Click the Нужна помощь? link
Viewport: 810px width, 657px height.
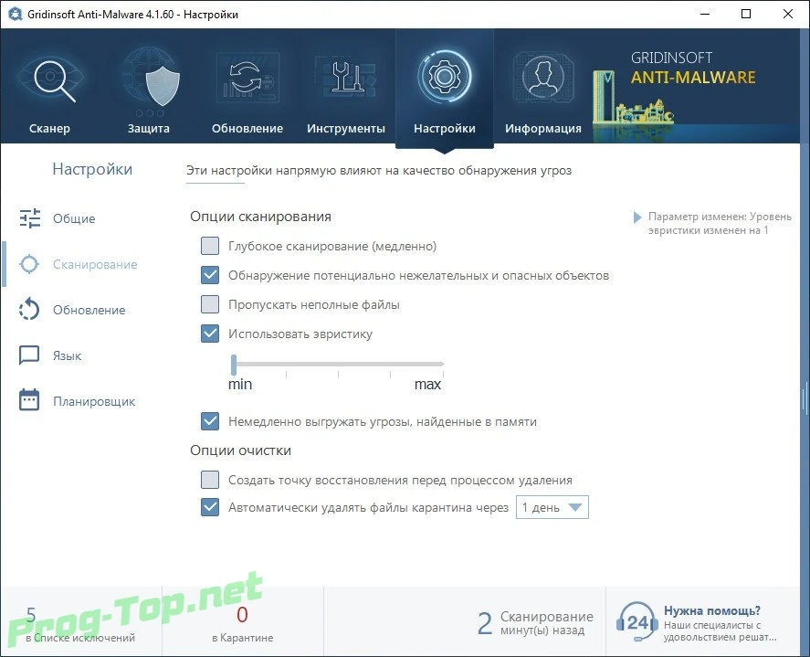(712, 610)
